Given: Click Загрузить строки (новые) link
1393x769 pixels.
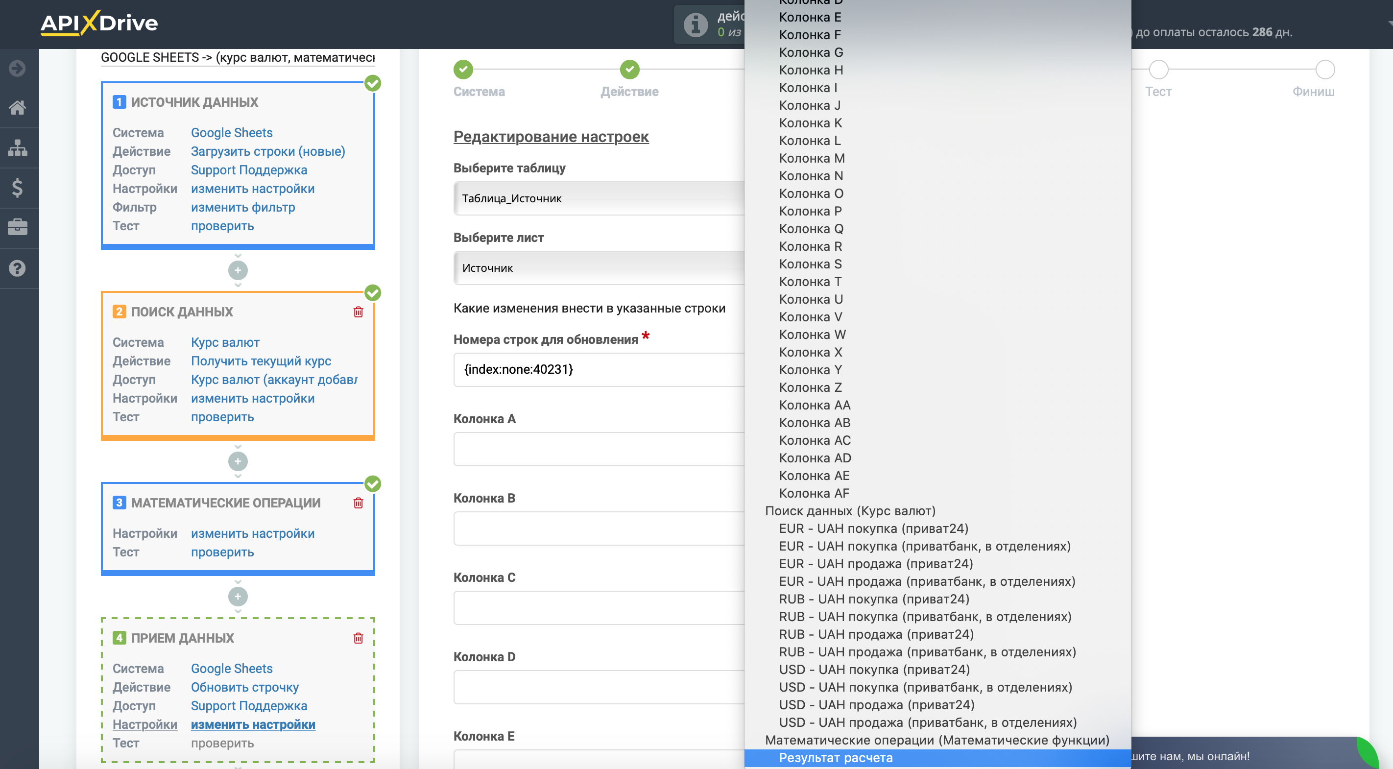Looking at the screenshot, I should coord(267,151).
